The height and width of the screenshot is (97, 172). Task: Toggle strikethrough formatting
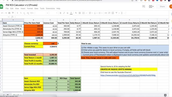(67, 13)
